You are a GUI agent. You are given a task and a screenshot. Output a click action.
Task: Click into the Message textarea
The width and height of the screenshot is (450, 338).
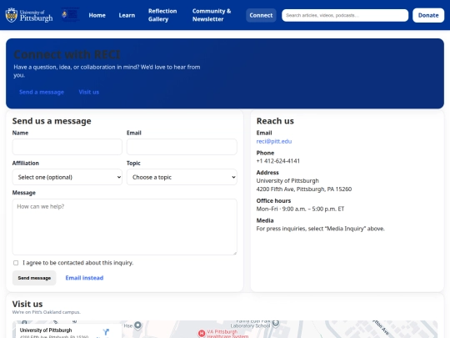coord(124,227)
